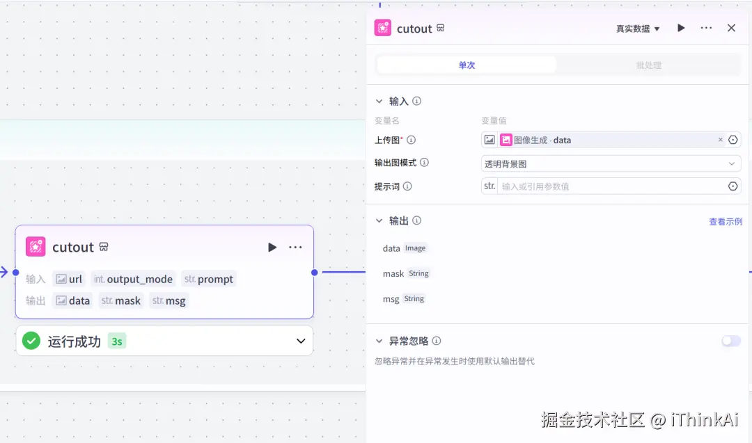Click the cutout node pink icon on canvas

click(36, 247)
